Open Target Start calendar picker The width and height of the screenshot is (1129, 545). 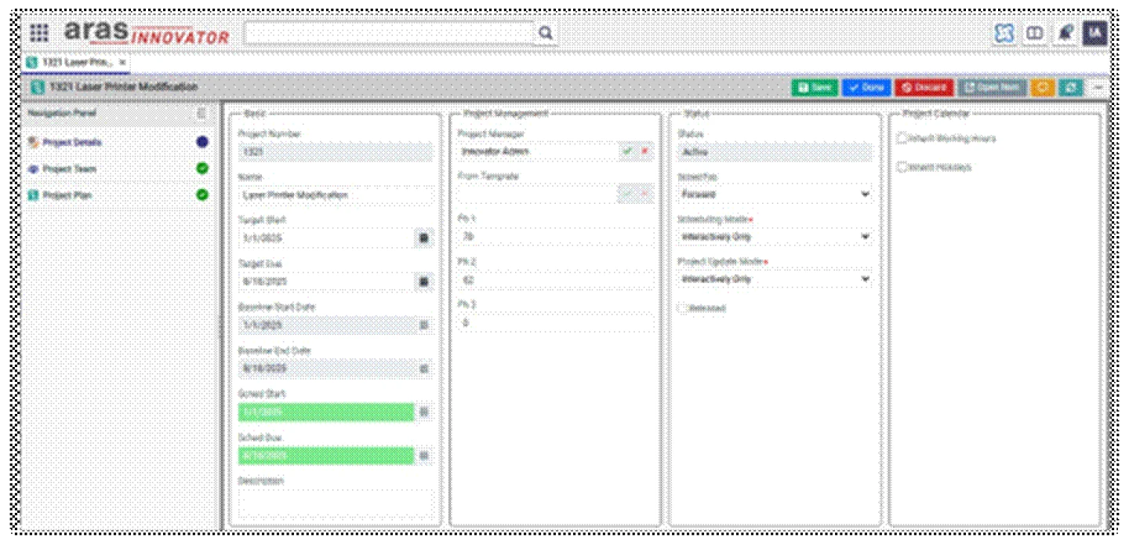(x=423, y=238)
